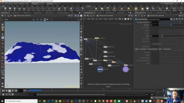Toggle the network editor list mode icon

pos(125,19)
